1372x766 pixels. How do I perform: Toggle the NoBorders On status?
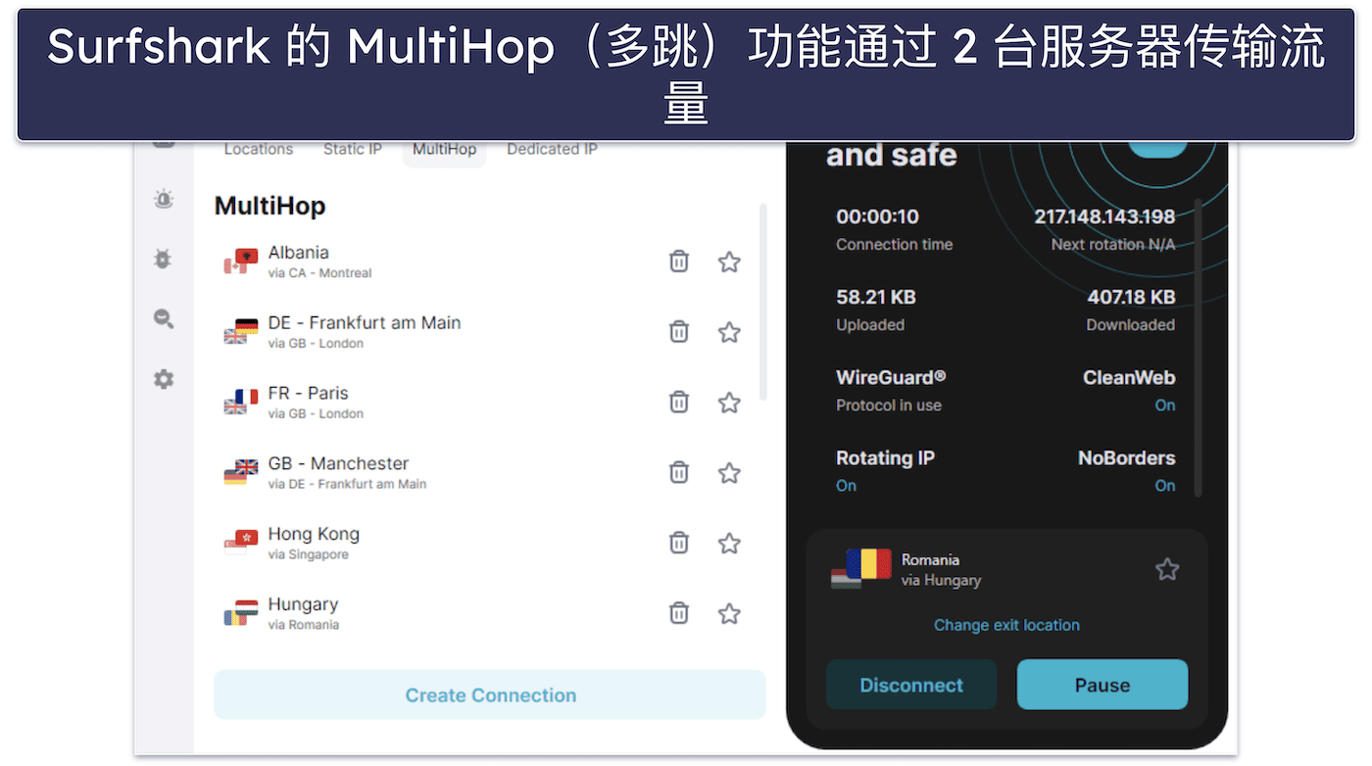tap(1164, 486)
